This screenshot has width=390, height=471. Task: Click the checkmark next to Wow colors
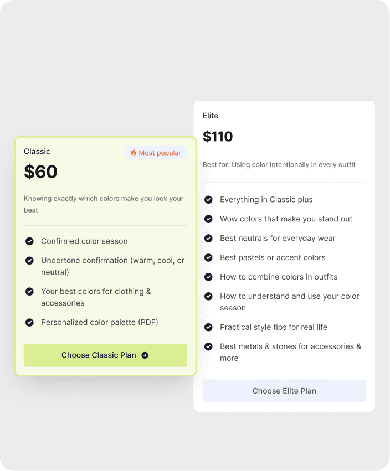[208, 219]
